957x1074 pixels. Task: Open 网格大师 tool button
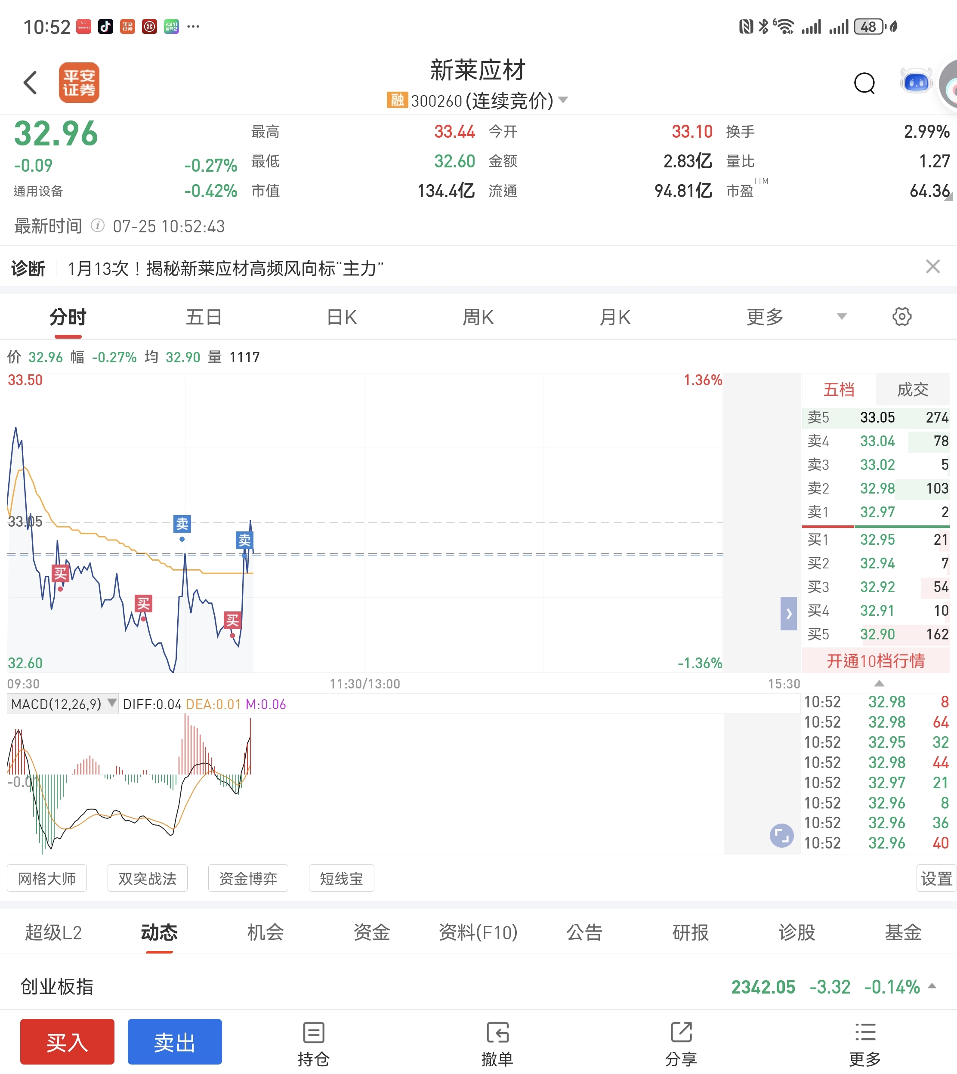(47, 878)
